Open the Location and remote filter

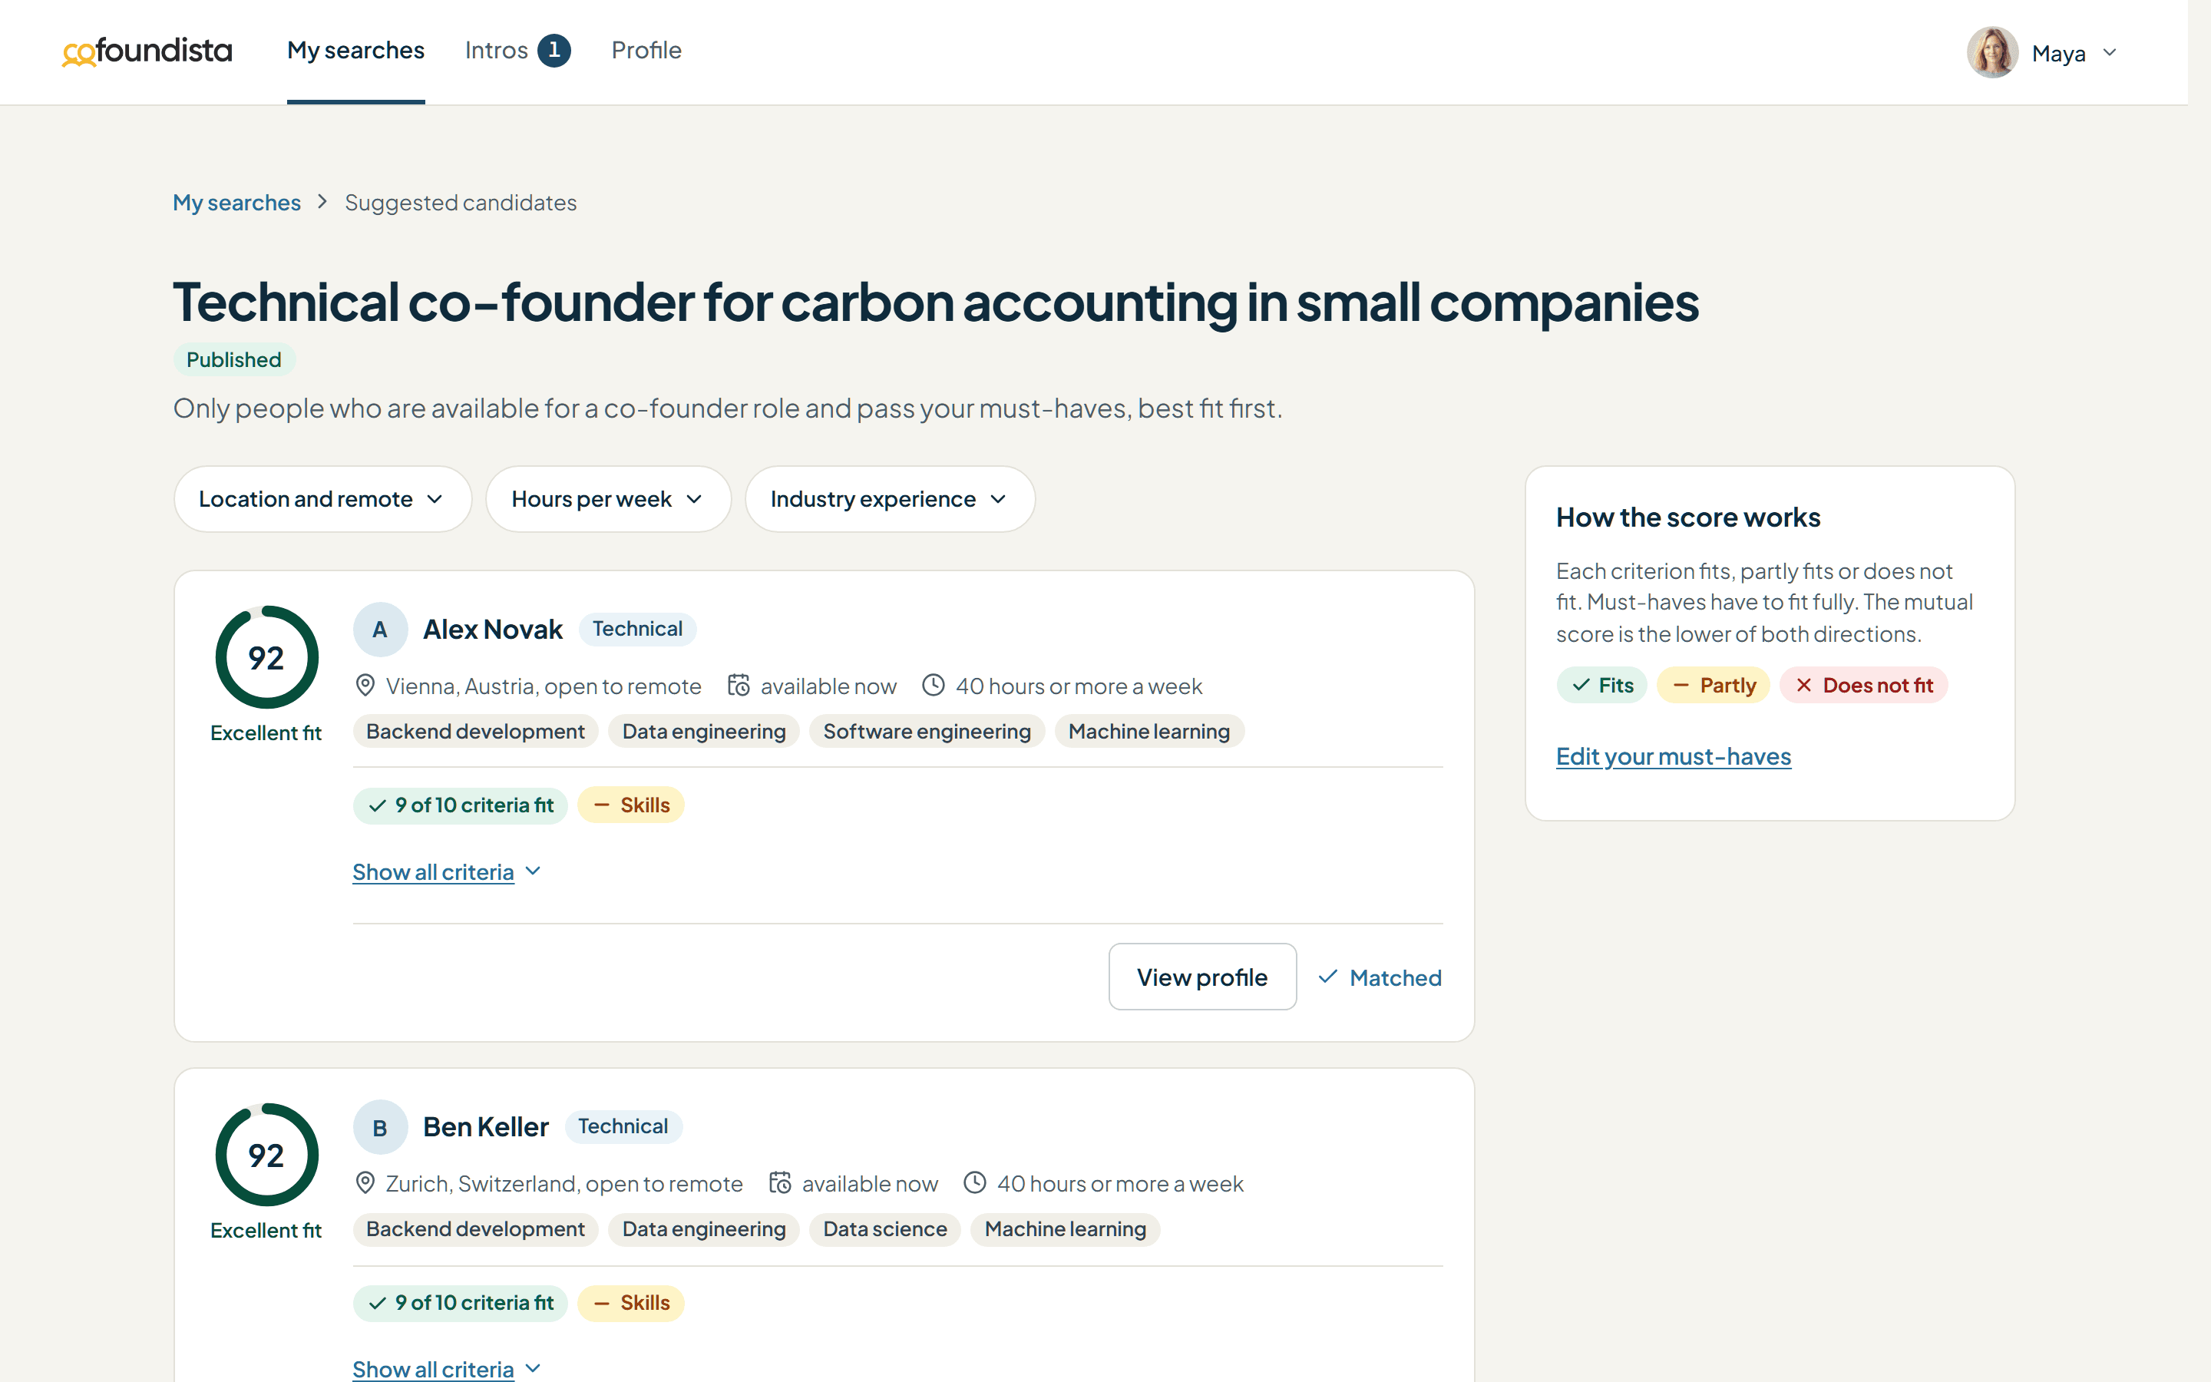[x=322, y=499]
